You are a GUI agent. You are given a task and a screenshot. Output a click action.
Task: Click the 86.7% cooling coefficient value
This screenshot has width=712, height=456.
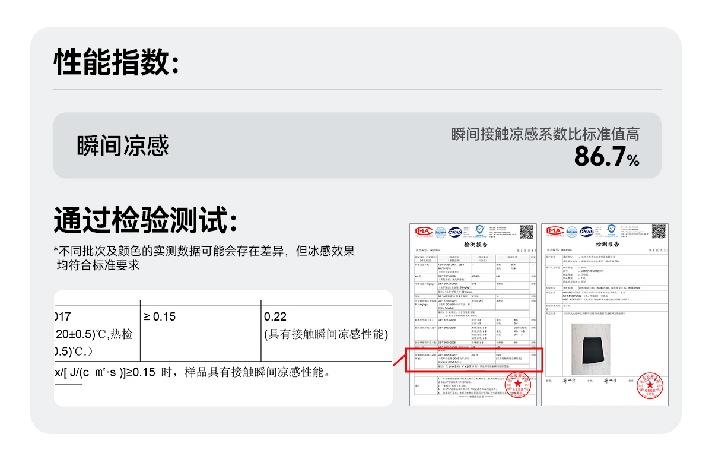pyautogui.click(x=606, y=157)
